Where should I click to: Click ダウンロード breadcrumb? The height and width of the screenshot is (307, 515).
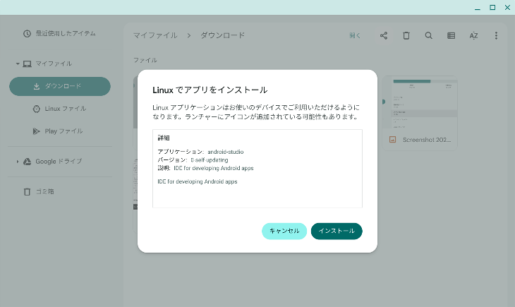coord(223,35)
